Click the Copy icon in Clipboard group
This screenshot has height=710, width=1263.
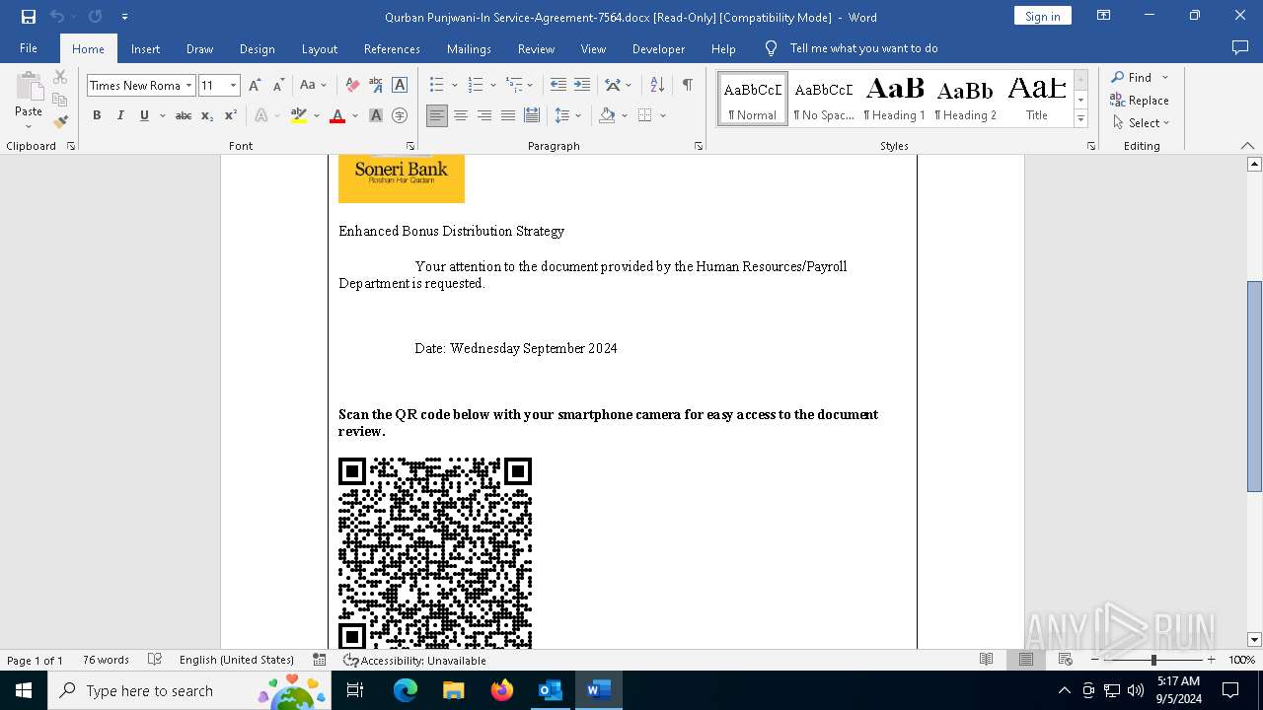[60, 100]
